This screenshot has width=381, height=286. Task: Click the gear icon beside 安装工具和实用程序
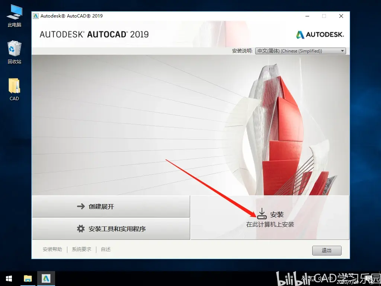[x=81, y=229]
